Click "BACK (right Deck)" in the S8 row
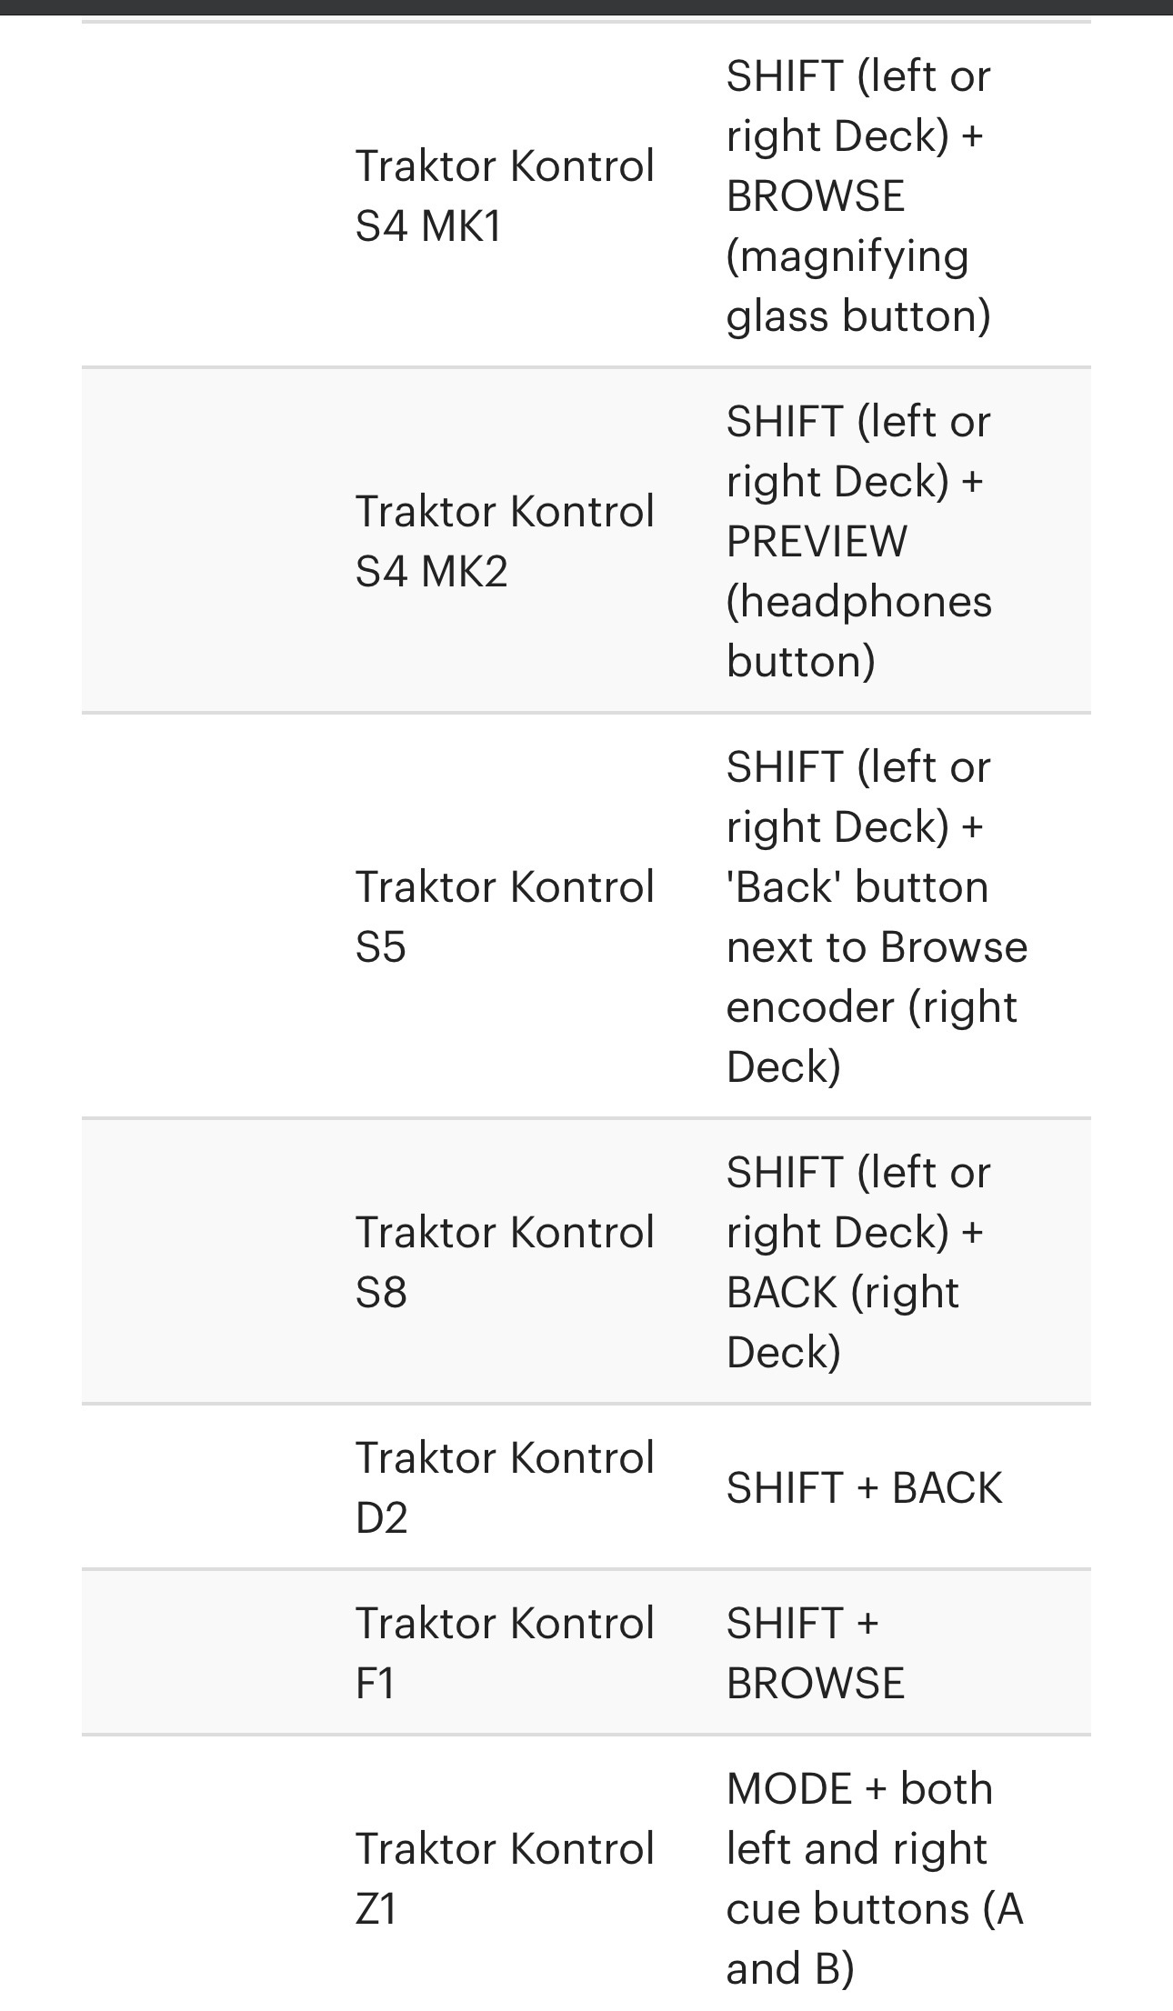The height and width of the screenshot is (2011, 1173). click(842, 1322)
